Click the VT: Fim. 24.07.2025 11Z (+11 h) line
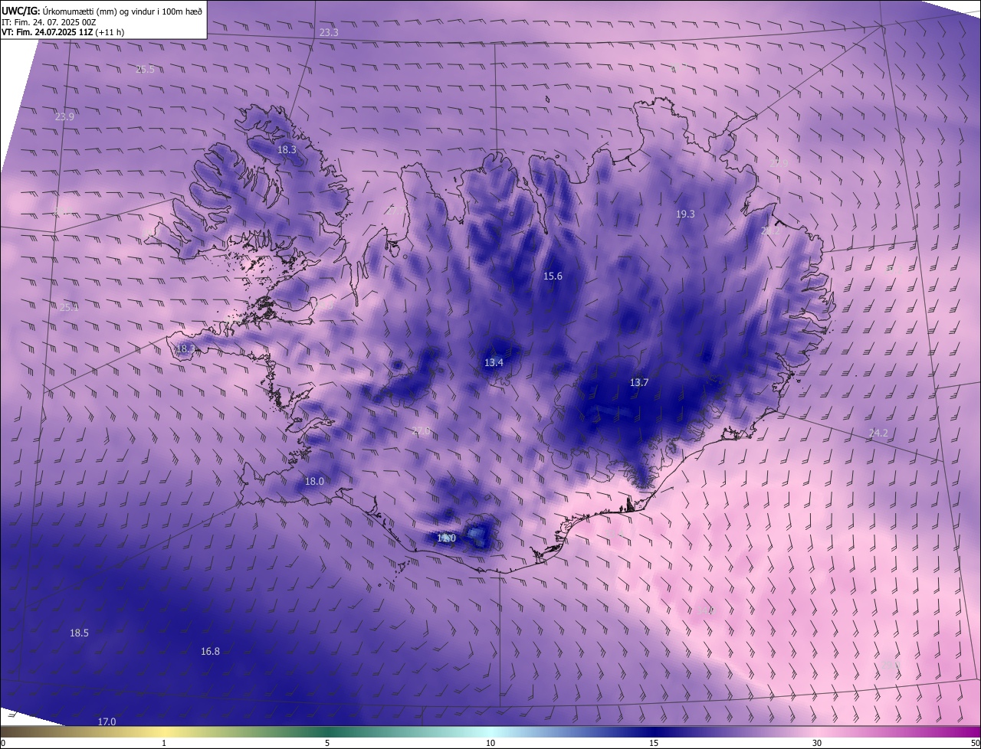Screen dimensions: 981x749 click(x=64, y=32)
